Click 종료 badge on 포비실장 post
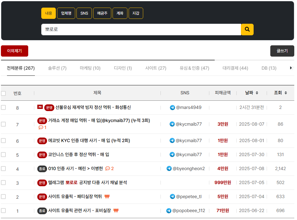The image size is (297, 220). tap(42, 211)
